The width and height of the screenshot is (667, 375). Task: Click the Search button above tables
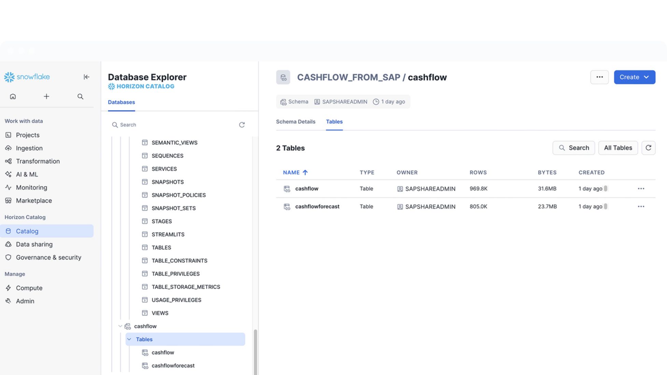tap(573, 148)
